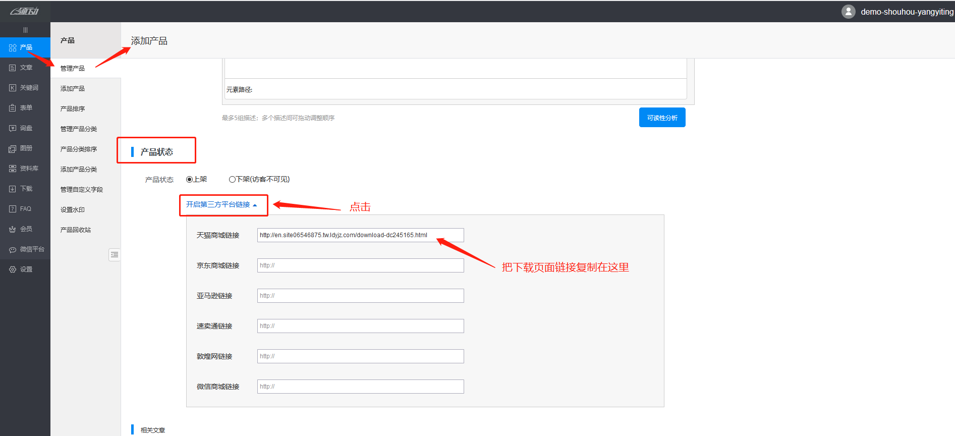This screenshot has height=436, width=955.
Task: Click the user avatar icon at top right
Action: coord(848,12)
